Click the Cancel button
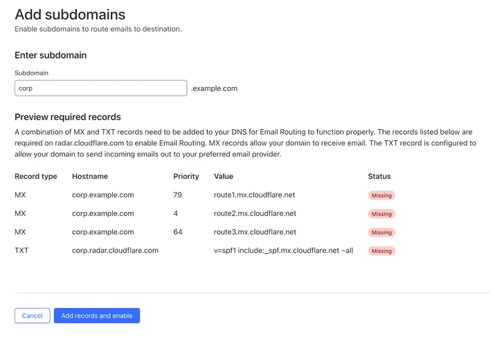The width and height of the screenshot is (495, 337). coord(33,316)
